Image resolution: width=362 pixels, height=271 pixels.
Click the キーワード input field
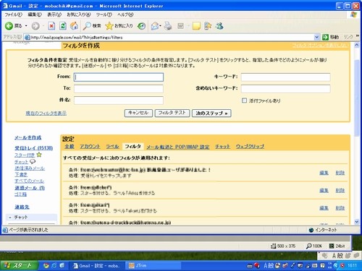pyautogui.click(x=285, y=77)
